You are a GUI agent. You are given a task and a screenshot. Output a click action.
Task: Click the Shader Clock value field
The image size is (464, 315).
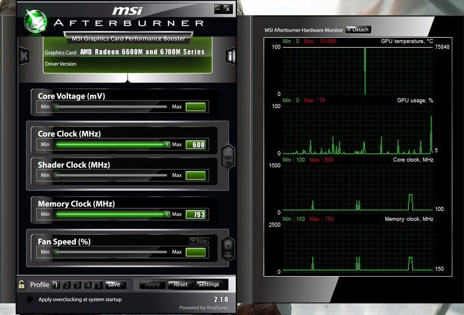pyautogui.click(x=196, y=176)
